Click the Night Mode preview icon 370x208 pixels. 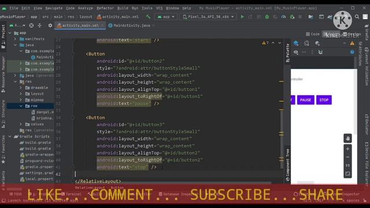click(x=317, y=43)
